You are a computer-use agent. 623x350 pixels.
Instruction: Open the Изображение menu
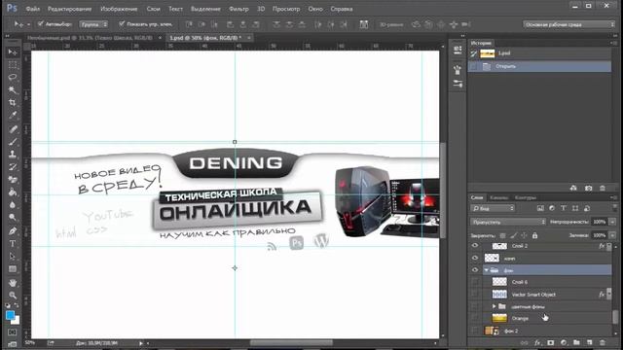[x=119, y=9]
